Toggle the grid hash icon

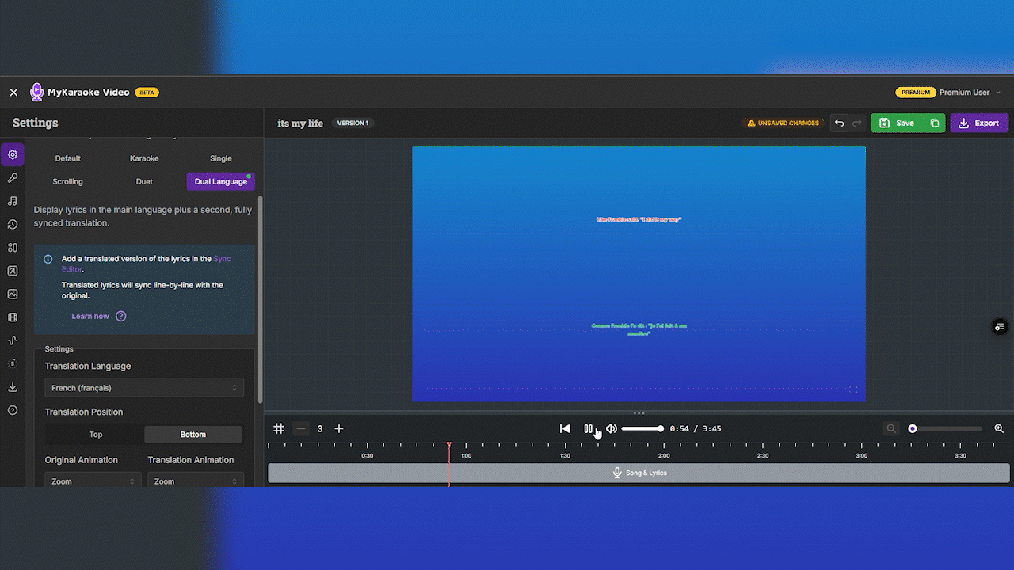279,428
